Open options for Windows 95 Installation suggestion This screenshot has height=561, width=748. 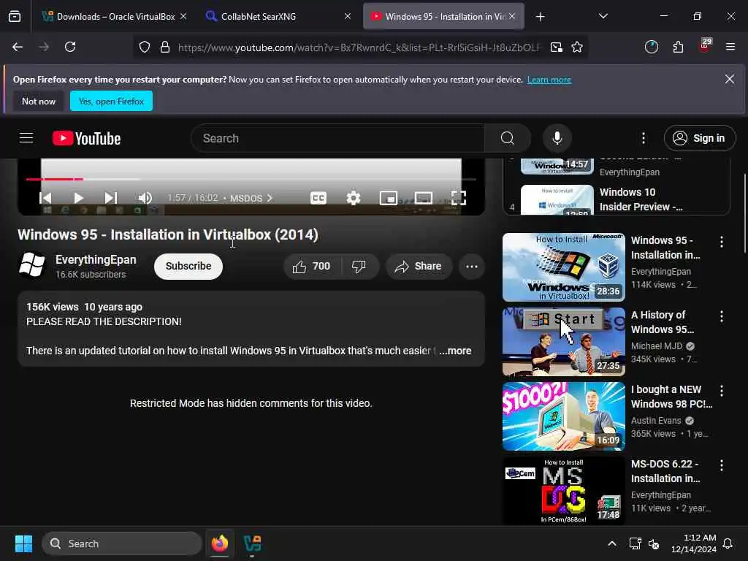721,242
